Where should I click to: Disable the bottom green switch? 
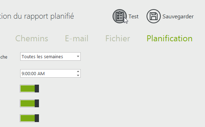(x=29, y=118)
